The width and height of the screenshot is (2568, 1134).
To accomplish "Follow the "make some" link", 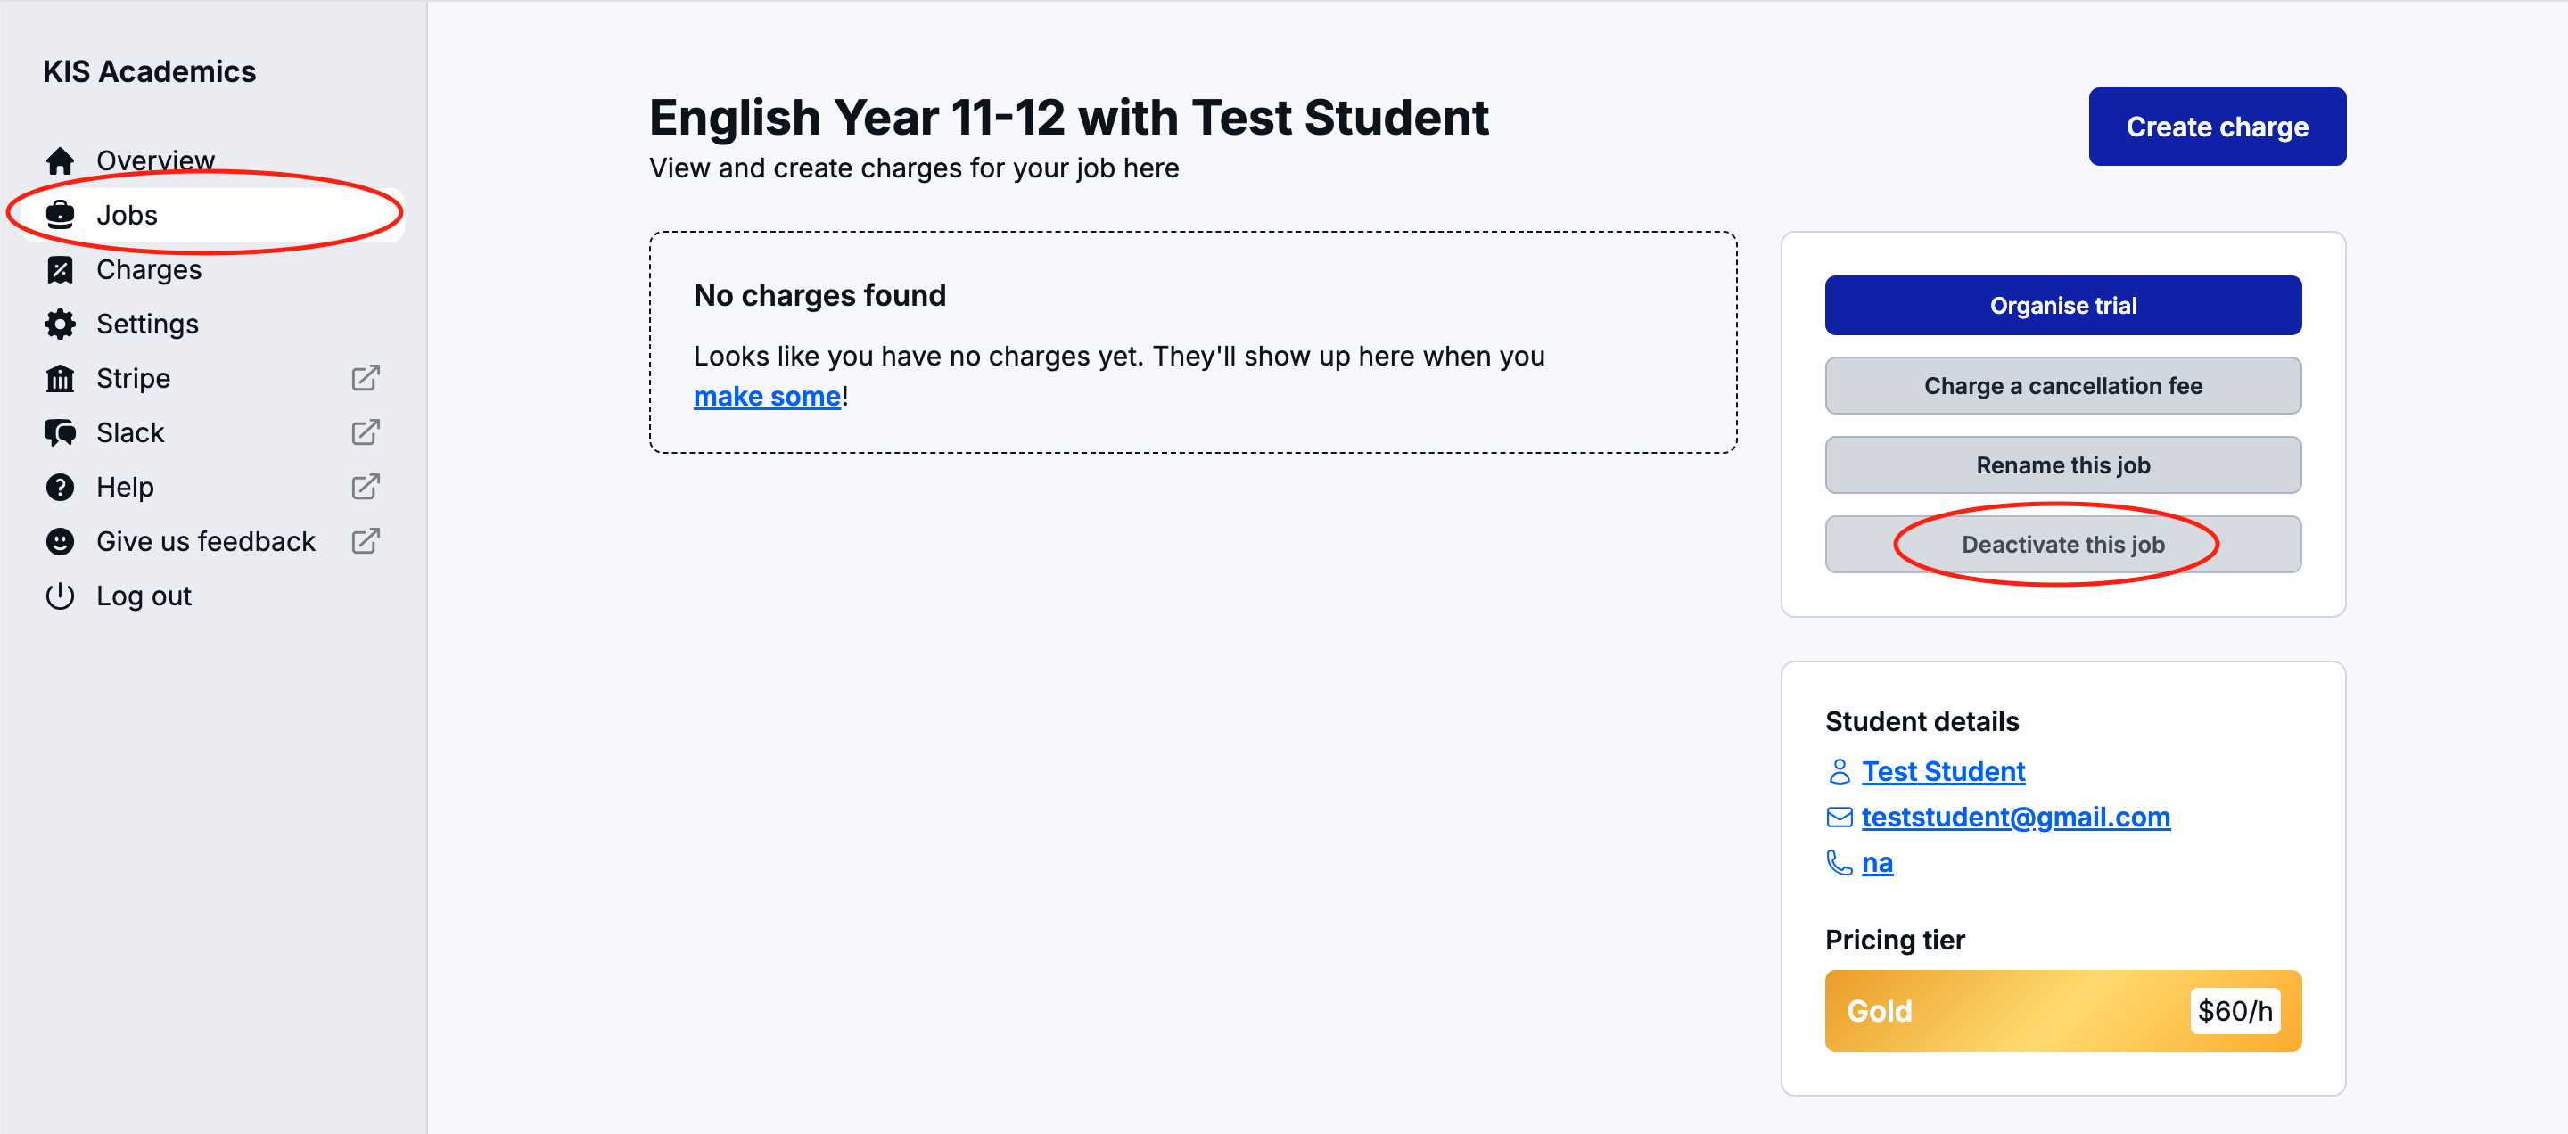I will [x=767, y=397].
